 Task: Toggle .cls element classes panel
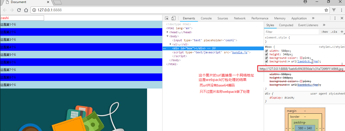[334, 32]
